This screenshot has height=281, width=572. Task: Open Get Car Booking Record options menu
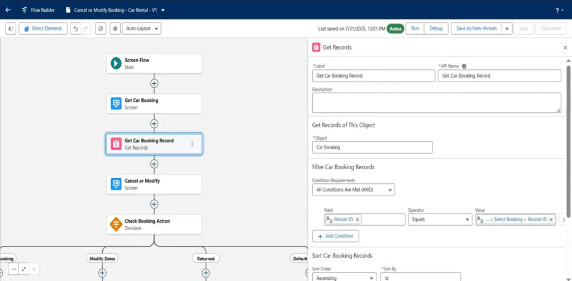192,144
